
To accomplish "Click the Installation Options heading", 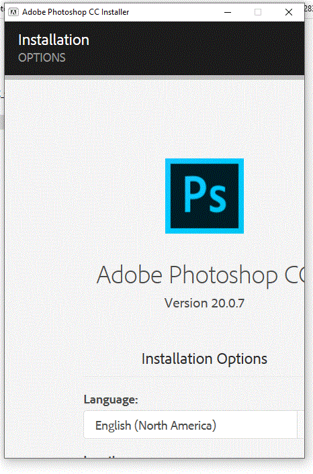I will pyautogui.click(x=204, y=359).
